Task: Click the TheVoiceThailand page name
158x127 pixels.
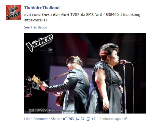Action: 42,8
